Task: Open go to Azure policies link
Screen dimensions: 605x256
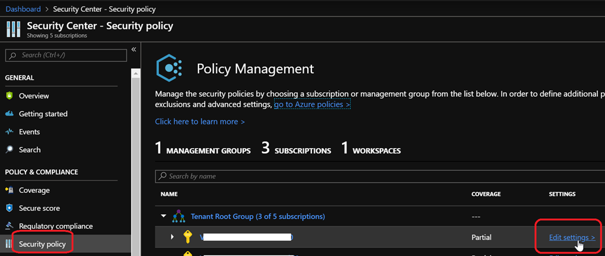Action: coord(312,104)
